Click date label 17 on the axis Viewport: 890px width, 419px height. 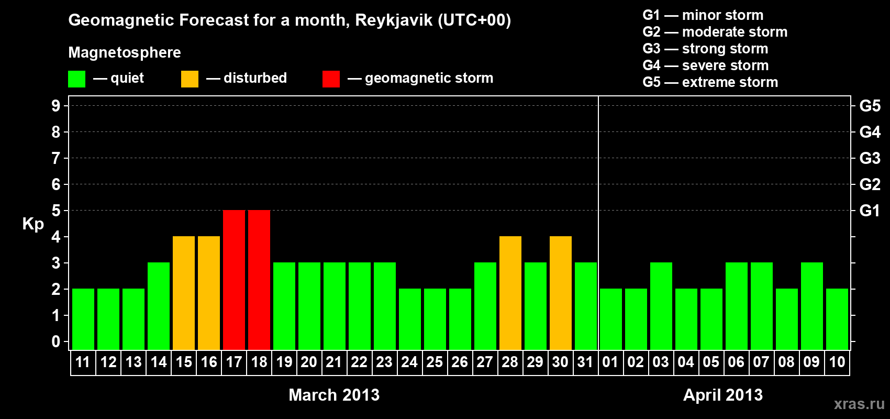234,362
